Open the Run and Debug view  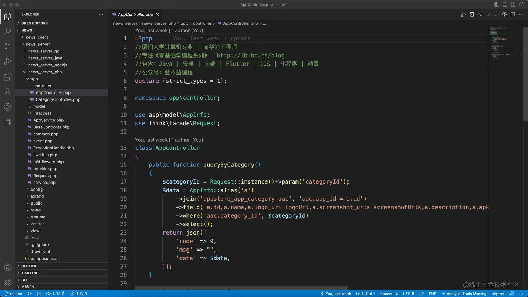(7, 62)
